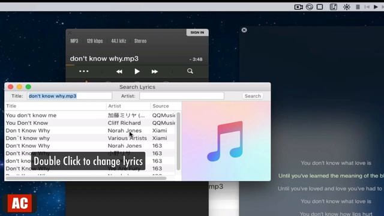Click the player's track progress bar
The height and width of the screenshot is (216, 384).
click(x=137, y=65)
